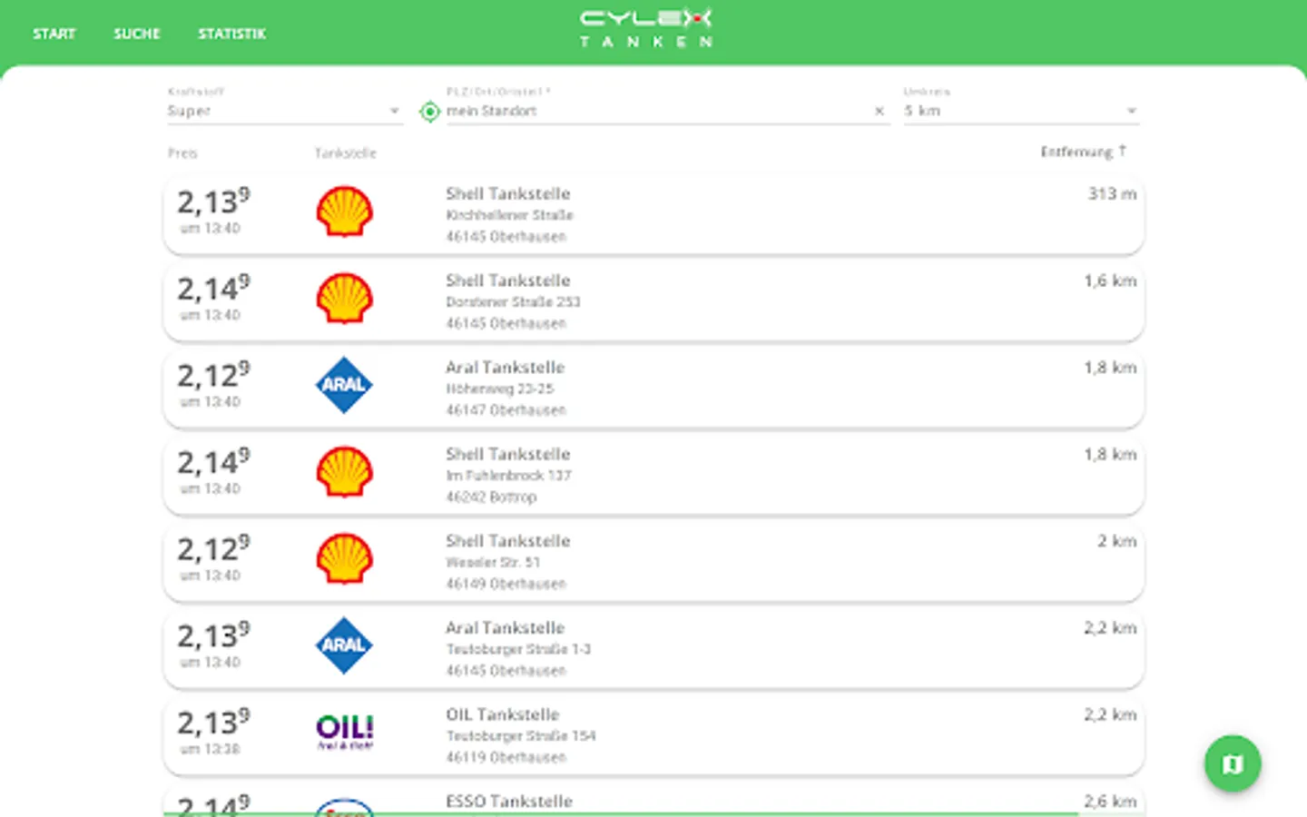Click the 'Dorstener Straße 253' address line
Viewport: 1307px width, 817px height.
click(x=513, y=302)
